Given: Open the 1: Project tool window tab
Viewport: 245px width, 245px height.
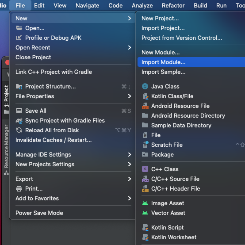Looking at the screenshot, I should pos(6,100).
